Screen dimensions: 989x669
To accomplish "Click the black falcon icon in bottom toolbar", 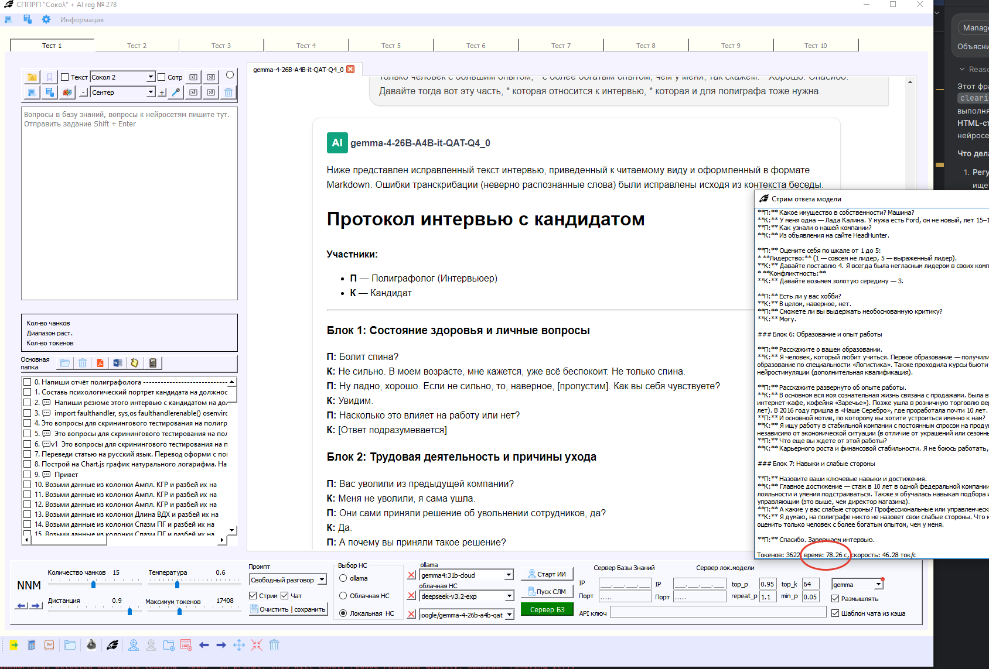I will (112, 645).
